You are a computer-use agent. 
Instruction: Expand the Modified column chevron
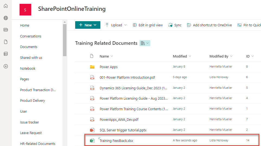tap(190, 56)
